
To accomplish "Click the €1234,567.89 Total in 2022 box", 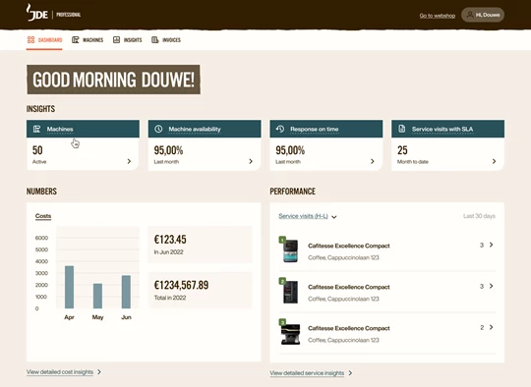I will point(200,290).
